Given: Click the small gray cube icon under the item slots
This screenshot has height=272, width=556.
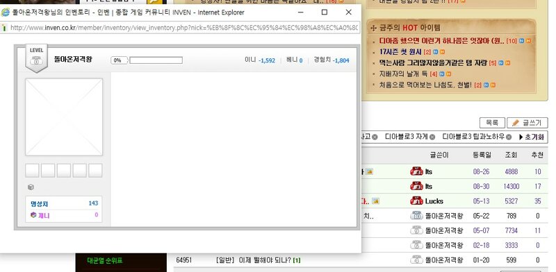Looking at the screenshot, I should pos(31,187).
